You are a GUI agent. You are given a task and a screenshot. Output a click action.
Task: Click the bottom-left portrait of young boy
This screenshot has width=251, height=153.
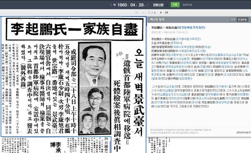click(x=87, y=123)
